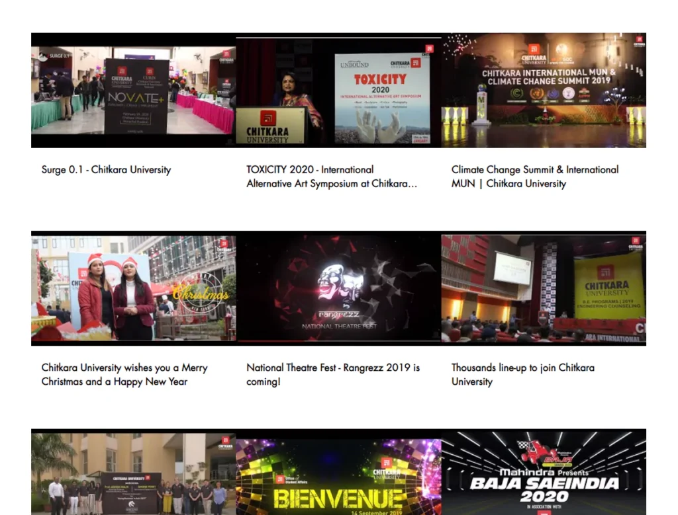
Task: Open the TOXICITY 2020 Alternative Art Symposium title
Action: tap(332, 177)
